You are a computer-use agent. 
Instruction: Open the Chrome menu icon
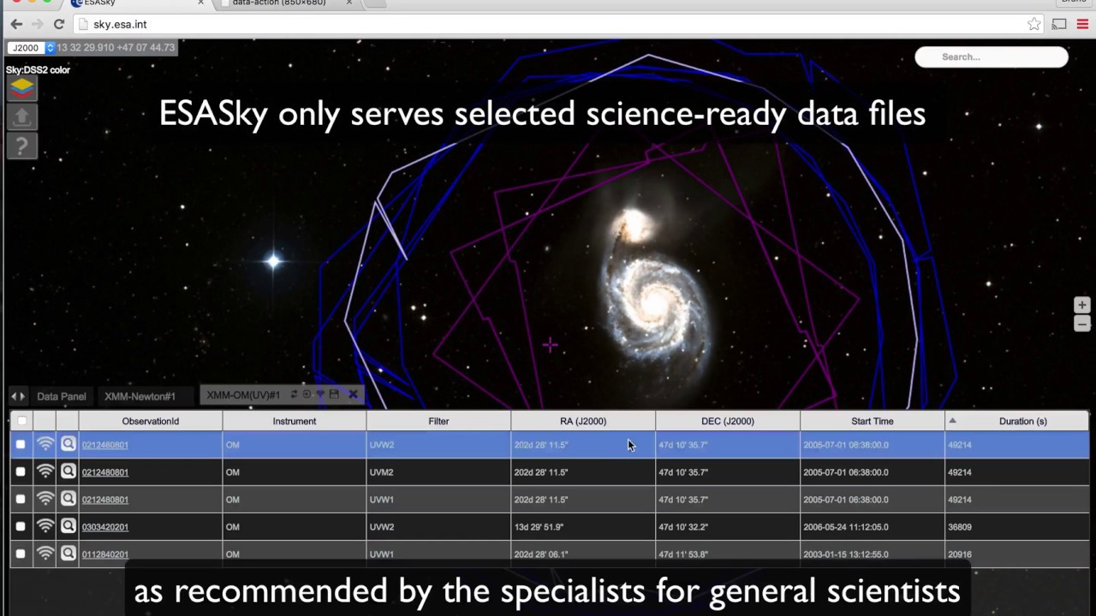pos(1082,25)
